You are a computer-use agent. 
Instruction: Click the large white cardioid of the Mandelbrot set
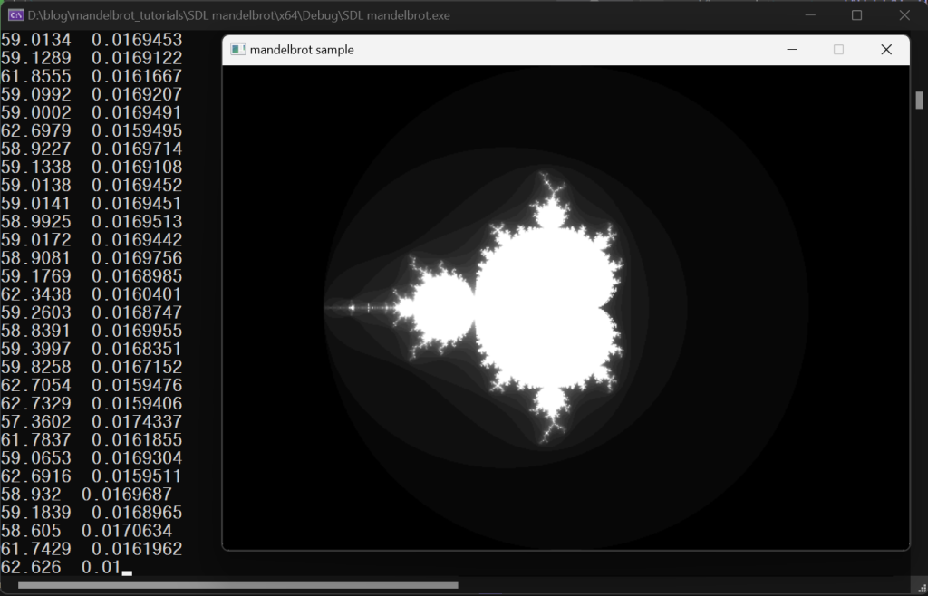pos(544,308)
